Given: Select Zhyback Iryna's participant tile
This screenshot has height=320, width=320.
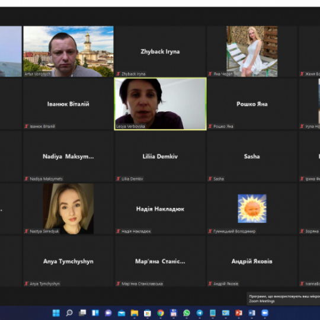Looking at the screenshot, I should (160, 52).
